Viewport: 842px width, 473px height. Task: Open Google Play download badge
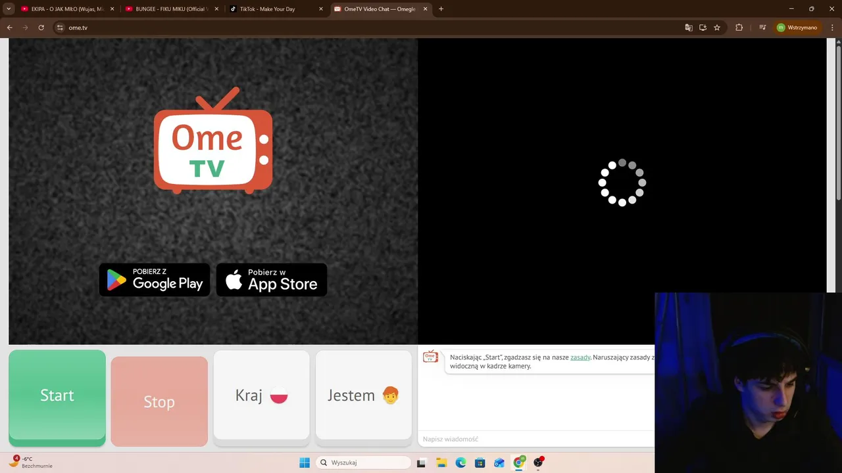pos(155,280)
